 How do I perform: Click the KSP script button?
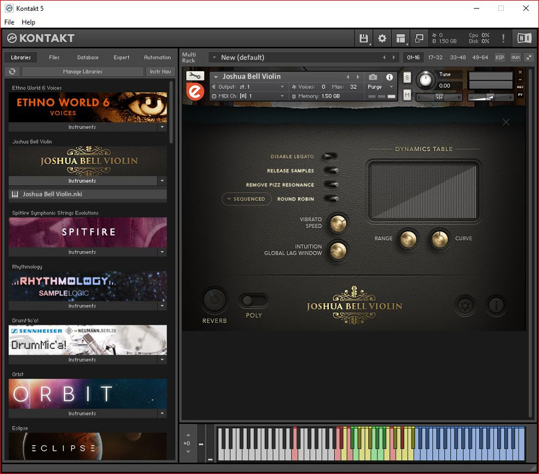tap(500, 58)
